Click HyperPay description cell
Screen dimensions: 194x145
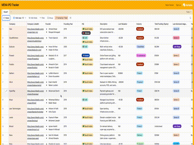(109, 93)
